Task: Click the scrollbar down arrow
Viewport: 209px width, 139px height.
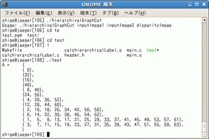Action: click(204, 134)
